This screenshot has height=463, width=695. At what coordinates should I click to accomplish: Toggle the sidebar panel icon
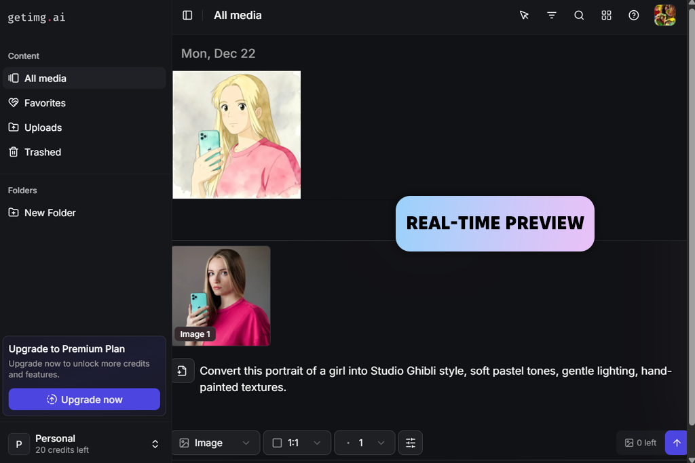(187, 16)
